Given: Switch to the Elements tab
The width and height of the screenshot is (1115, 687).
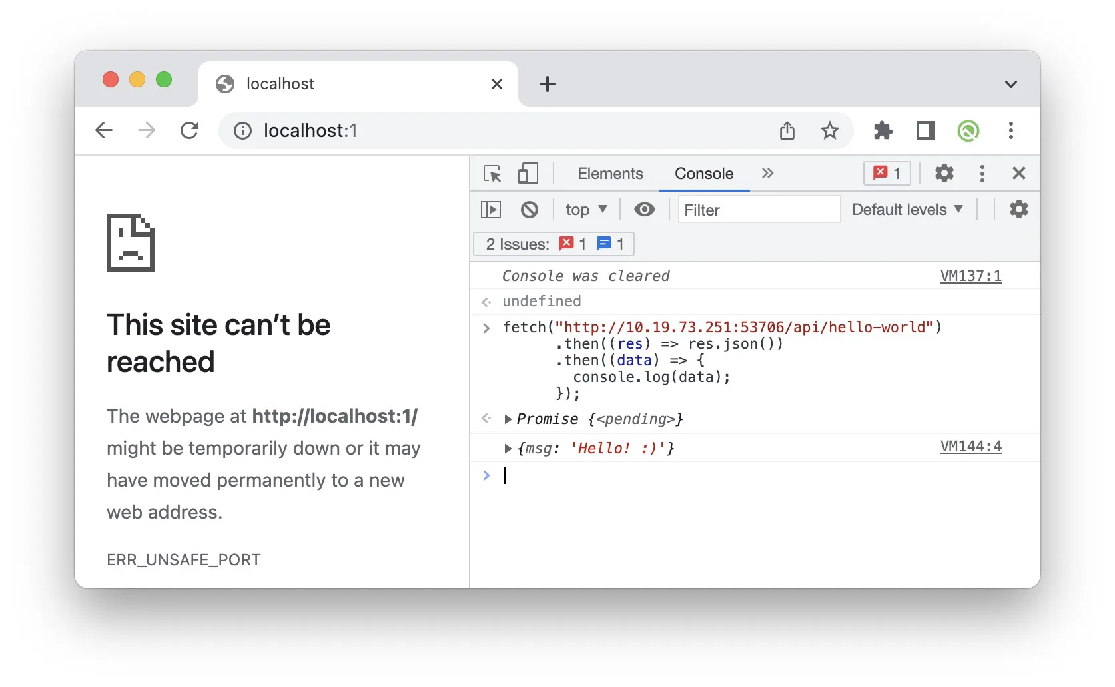Looking at the screenshot, I should (x=610, y=174).
